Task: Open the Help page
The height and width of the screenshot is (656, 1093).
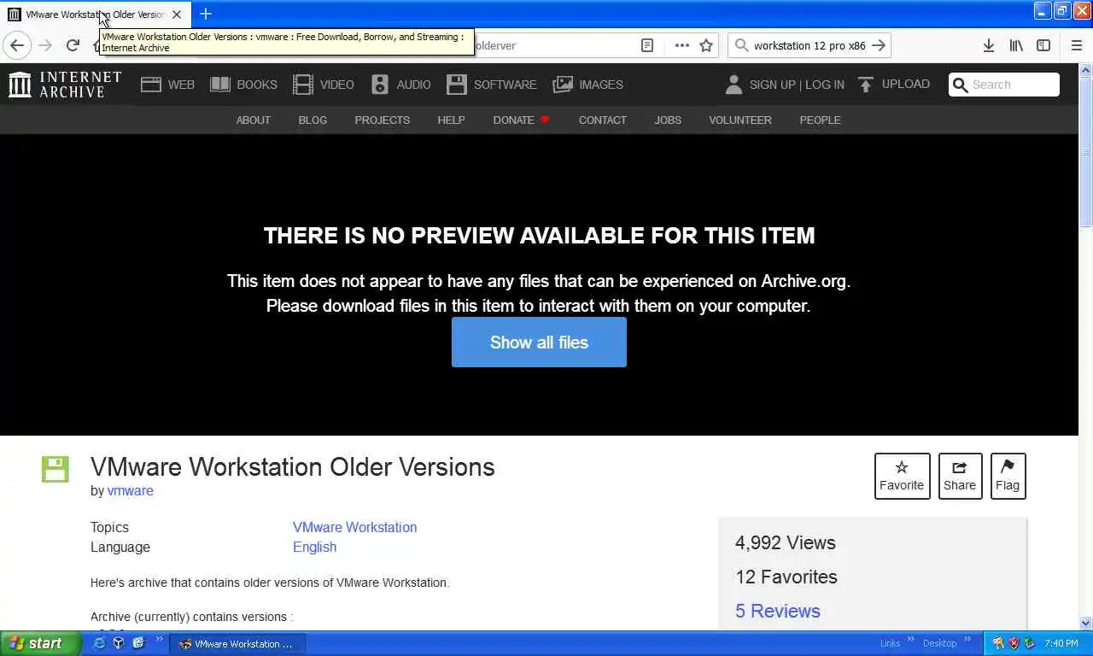Action: click(451, 120)
